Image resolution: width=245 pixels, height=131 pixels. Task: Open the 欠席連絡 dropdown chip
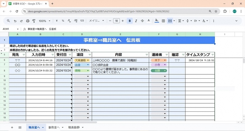[x=82, y=60]
